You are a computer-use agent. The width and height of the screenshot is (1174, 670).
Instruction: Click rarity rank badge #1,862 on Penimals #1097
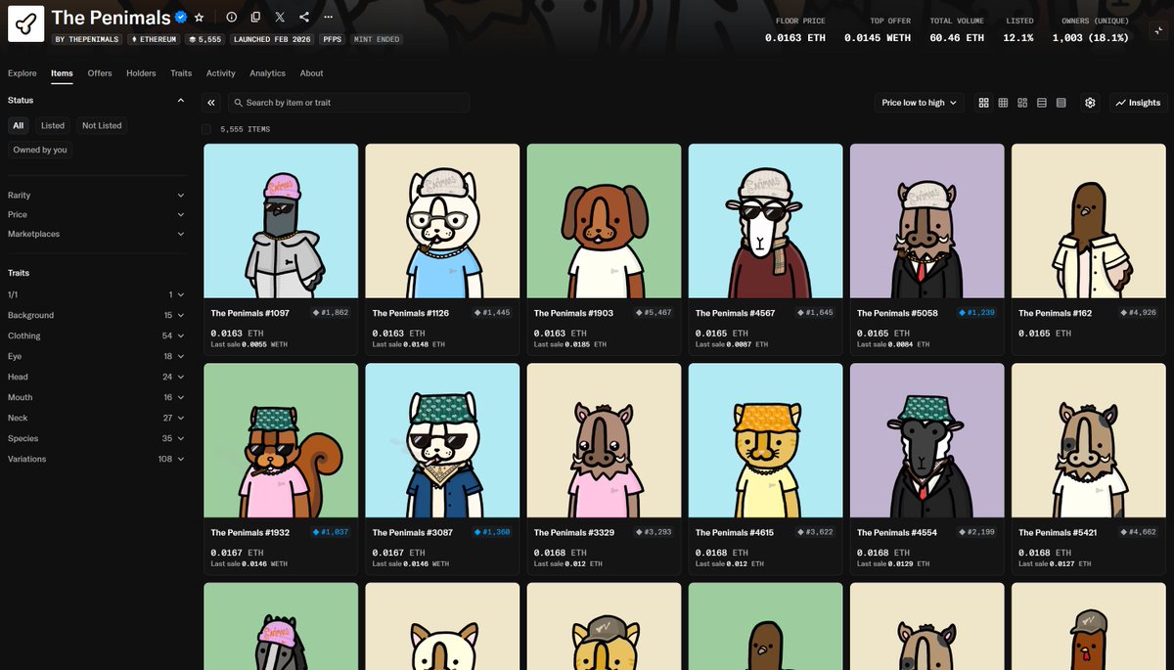pyautogui.click(x=330, y=313)
